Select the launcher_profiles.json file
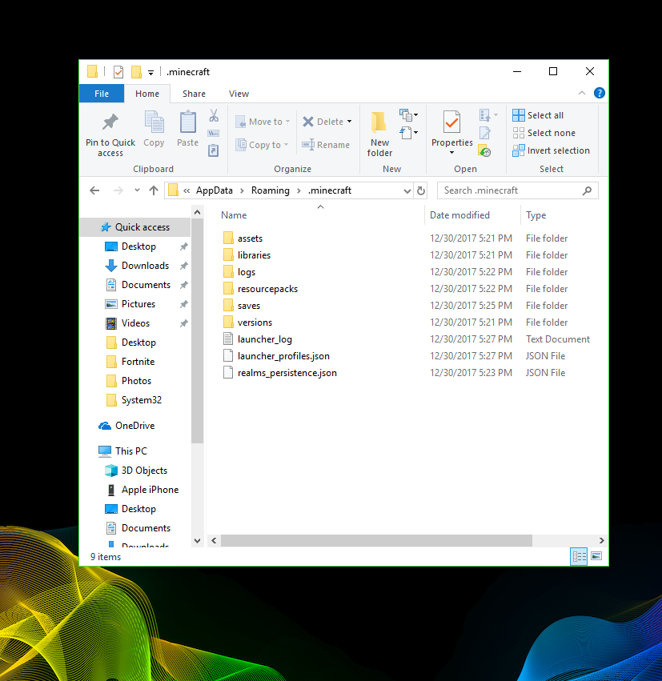The width and height of the screenshot is (662, 681). pos(283,356)
